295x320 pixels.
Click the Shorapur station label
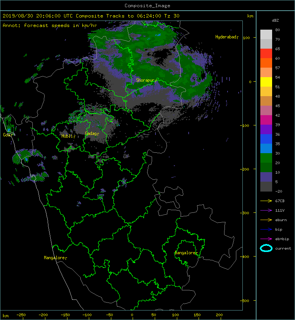pos(147,80)
